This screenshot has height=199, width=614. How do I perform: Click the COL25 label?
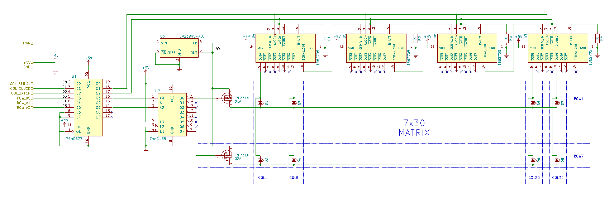pyautogui.click(x=534, y=178)
